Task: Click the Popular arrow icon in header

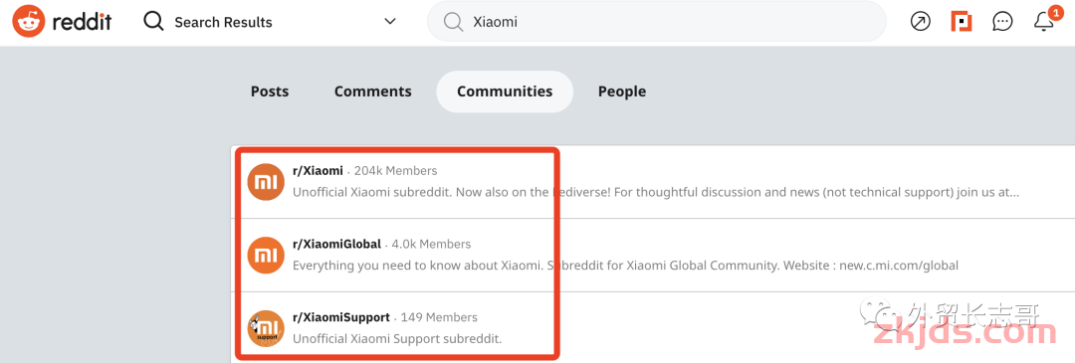Action: coord(920,22)
